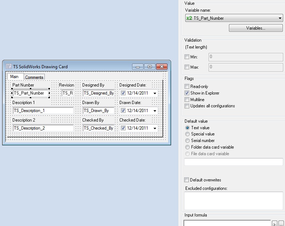Select the Designed Date: label
Viewport: 285px width, 226px height.
[133, 85]
